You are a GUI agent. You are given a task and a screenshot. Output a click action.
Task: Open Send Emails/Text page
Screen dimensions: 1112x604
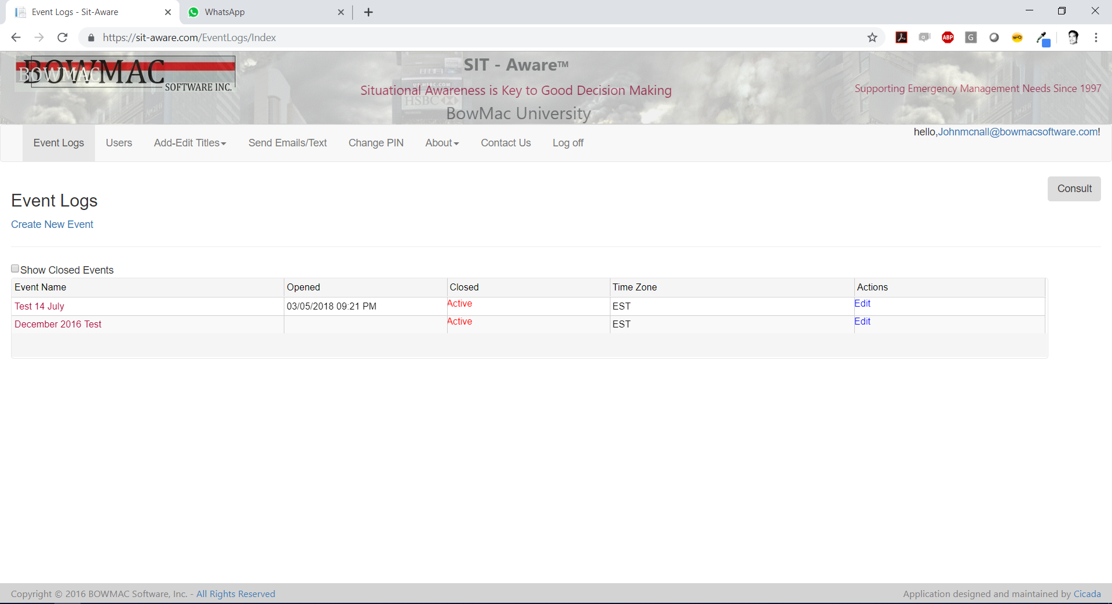pyautogui.click(x=287, y=143)
